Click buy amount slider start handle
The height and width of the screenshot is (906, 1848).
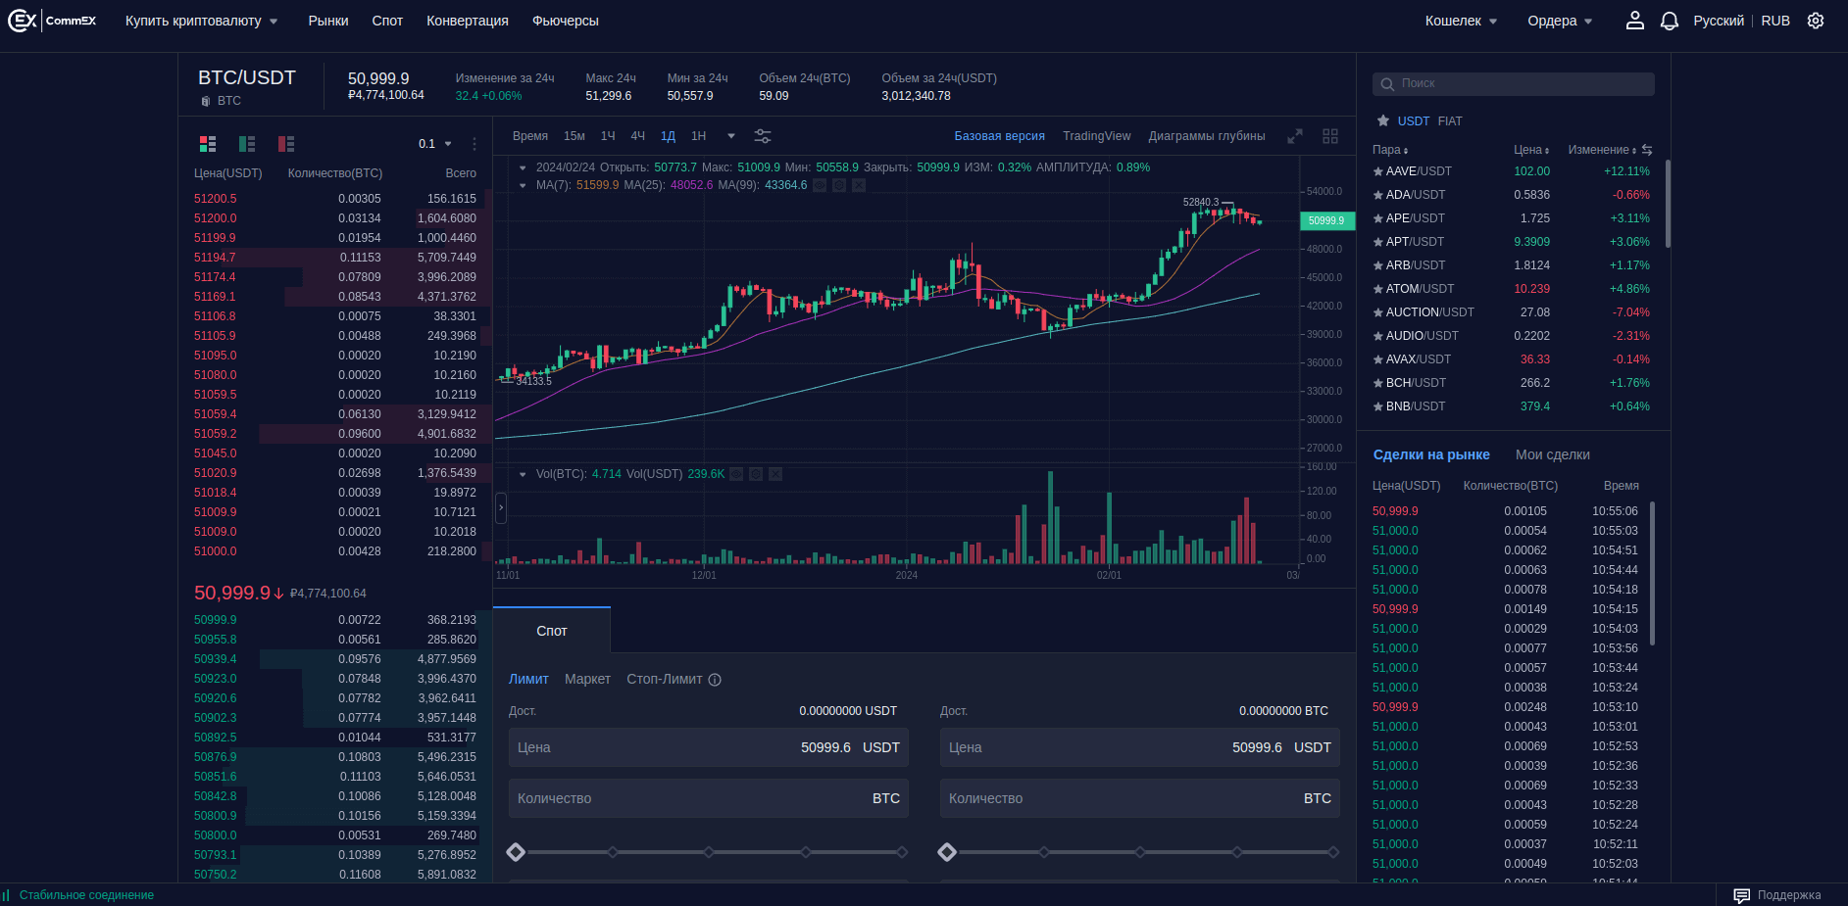[516, 852]
